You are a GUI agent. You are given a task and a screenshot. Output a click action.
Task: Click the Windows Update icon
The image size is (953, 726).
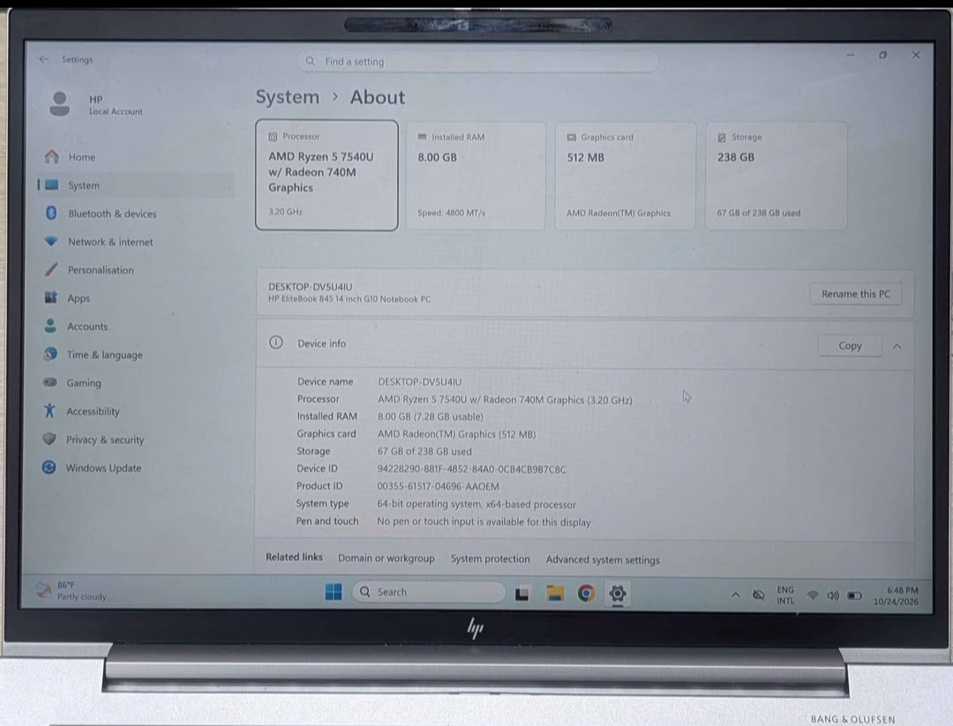click(x=49, y=468)
